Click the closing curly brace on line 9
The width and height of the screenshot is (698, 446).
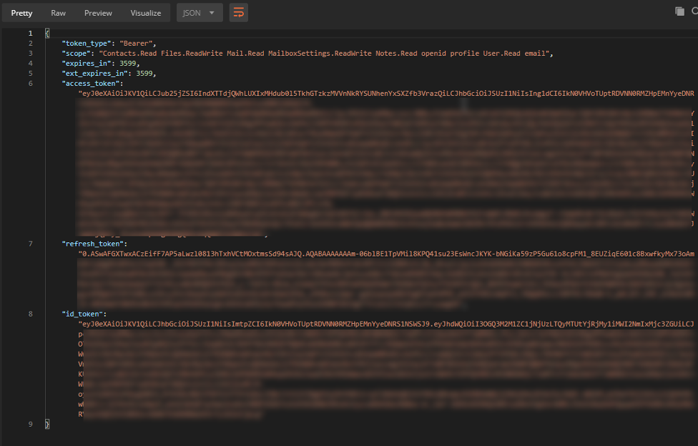(x=47, y=424)
